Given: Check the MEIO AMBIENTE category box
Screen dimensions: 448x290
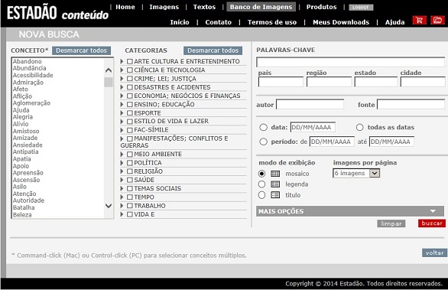Looking at the screenshot, I should pos(130,154).
